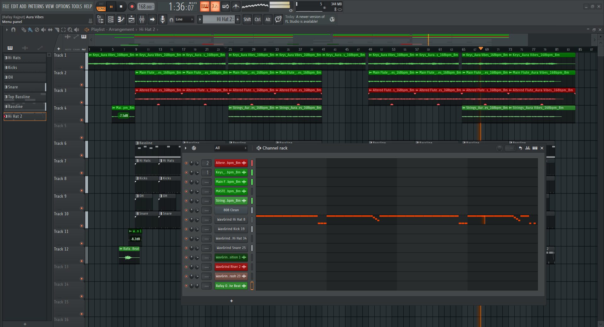This screenshot has height=327, width=604.
Task: Click the Piano roll toolbar icon
Action: pos(121,20)
